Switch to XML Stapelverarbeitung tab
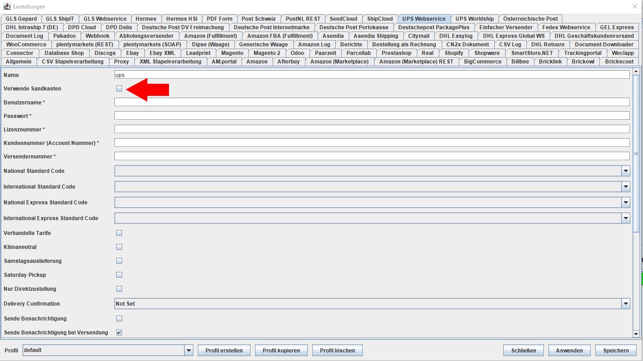The height and width of the screenshot is (361, 643). pos(170,62)
